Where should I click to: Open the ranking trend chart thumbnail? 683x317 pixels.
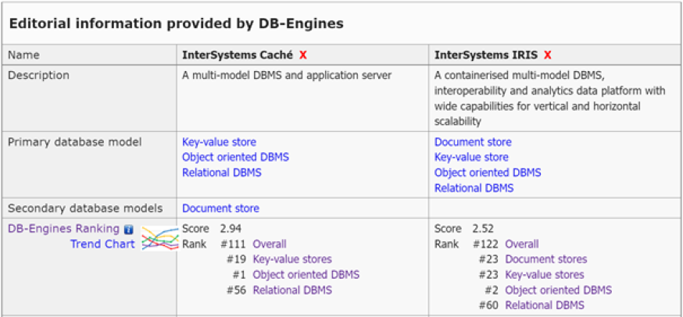coord(160,239)
